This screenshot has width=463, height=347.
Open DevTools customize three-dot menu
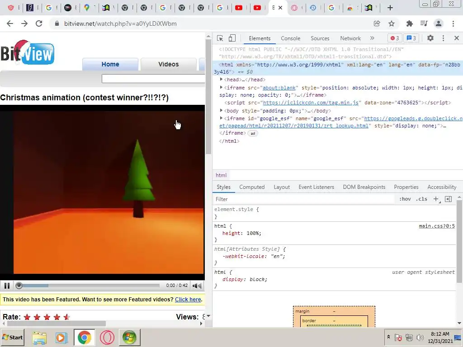tap(443, 38)
